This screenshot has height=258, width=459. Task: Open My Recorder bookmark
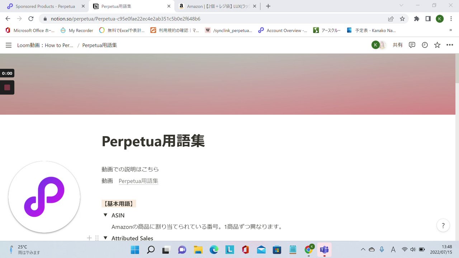pyautogui.click(x=77, y=30)
